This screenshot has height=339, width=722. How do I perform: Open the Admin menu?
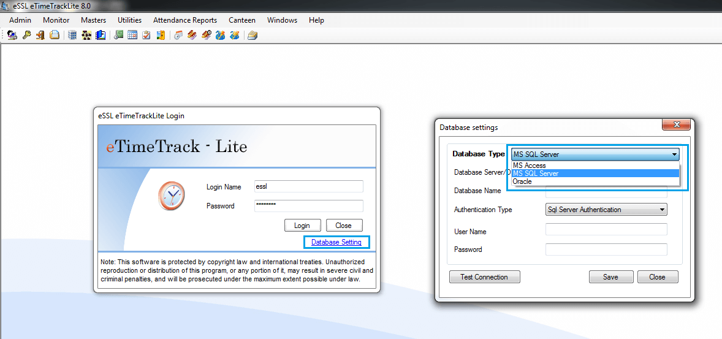pos(20,20)
